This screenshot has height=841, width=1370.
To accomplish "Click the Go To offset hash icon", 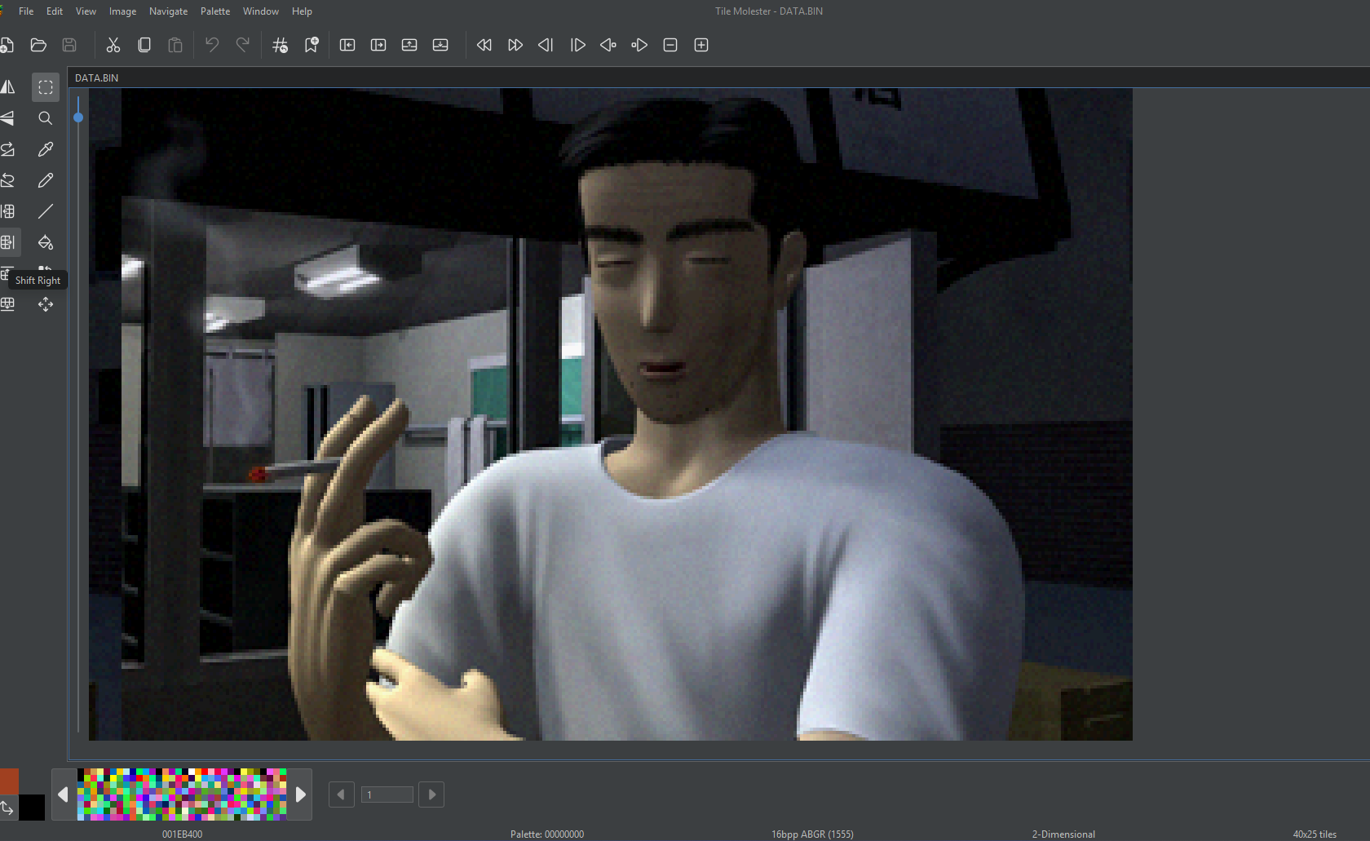I will (x=280, y=45).
